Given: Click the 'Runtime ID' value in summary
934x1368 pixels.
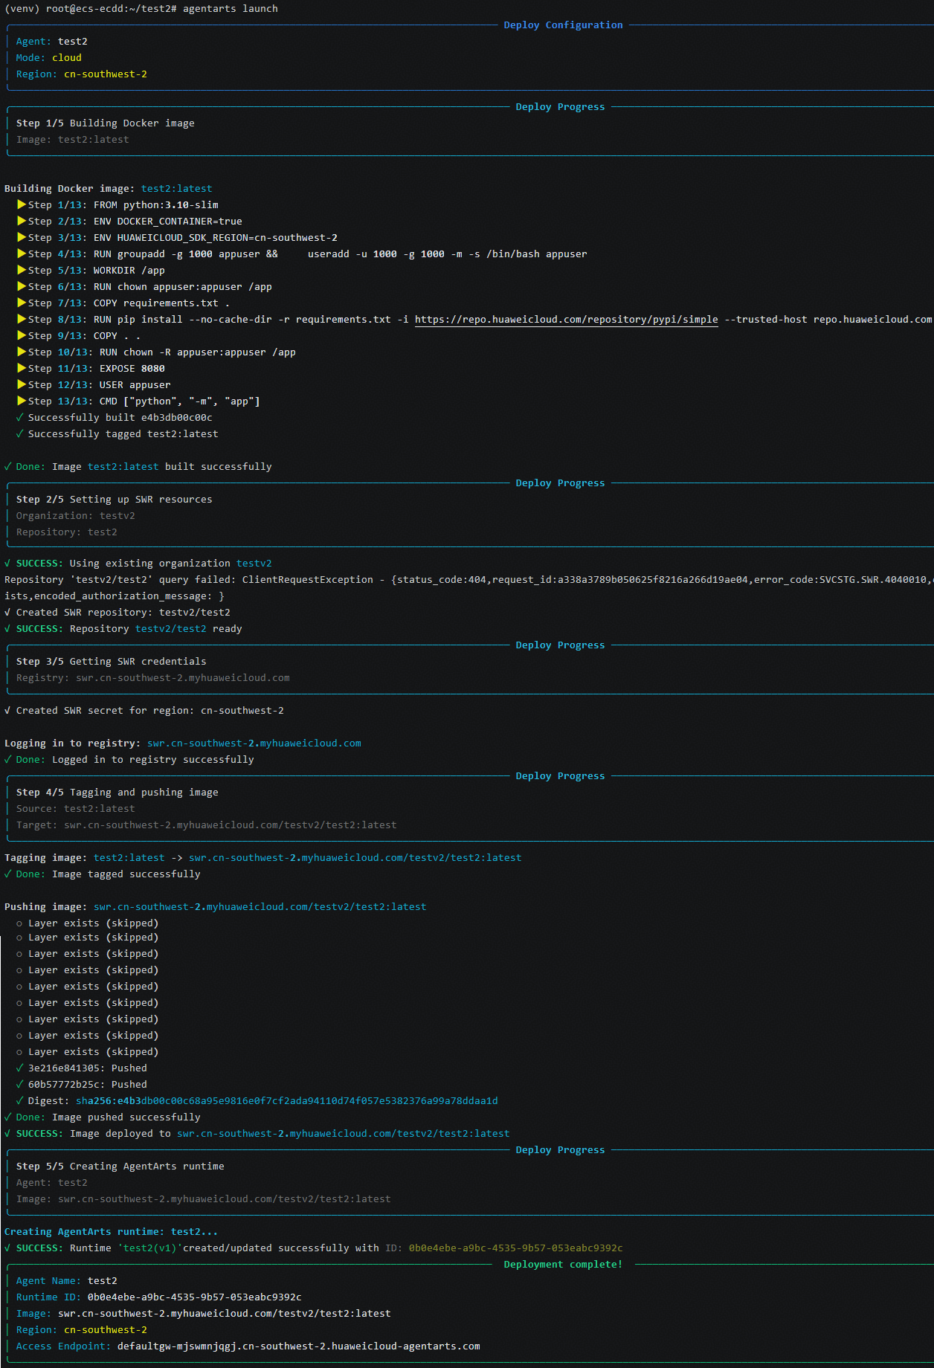Looking at the screenshot, I should [x=195, y=1297].
